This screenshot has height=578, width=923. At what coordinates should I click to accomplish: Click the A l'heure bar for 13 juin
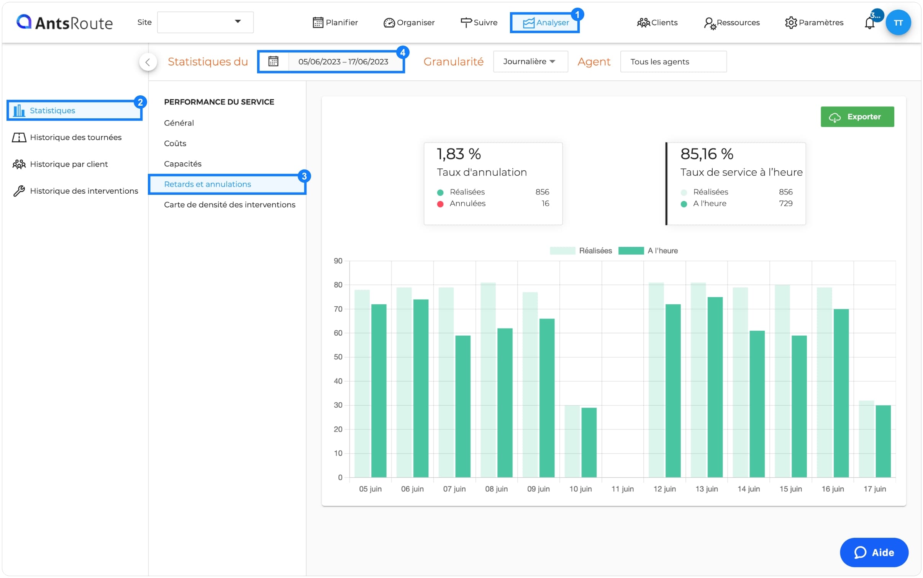[715, 387]
